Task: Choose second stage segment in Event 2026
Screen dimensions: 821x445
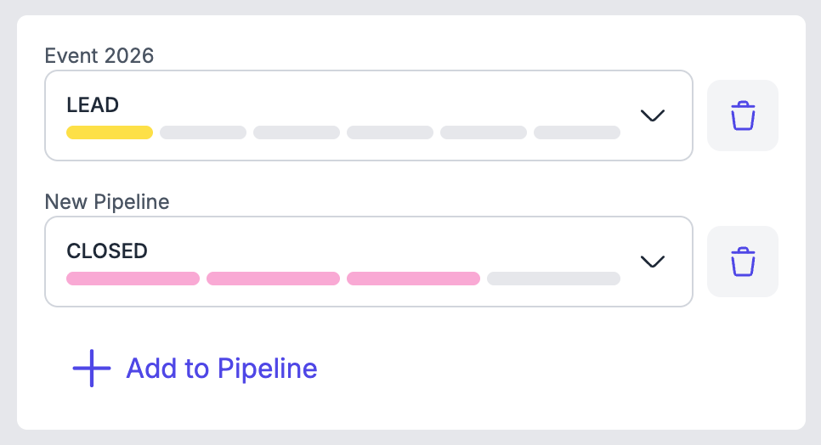Action: coord(203,132)
